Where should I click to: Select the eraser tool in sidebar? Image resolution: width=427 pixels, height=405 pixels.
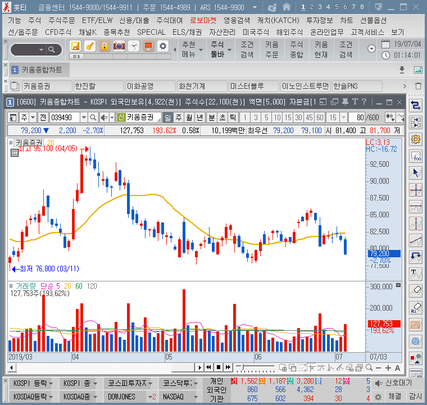point(416,291)
